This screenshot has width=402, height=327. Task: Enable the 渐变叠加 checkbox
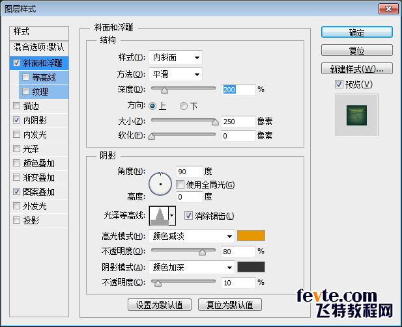(x=17, y=177)
